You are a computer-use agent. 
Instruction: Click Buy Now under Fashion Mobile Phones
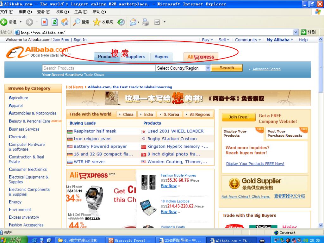click(x=169, y=186)
